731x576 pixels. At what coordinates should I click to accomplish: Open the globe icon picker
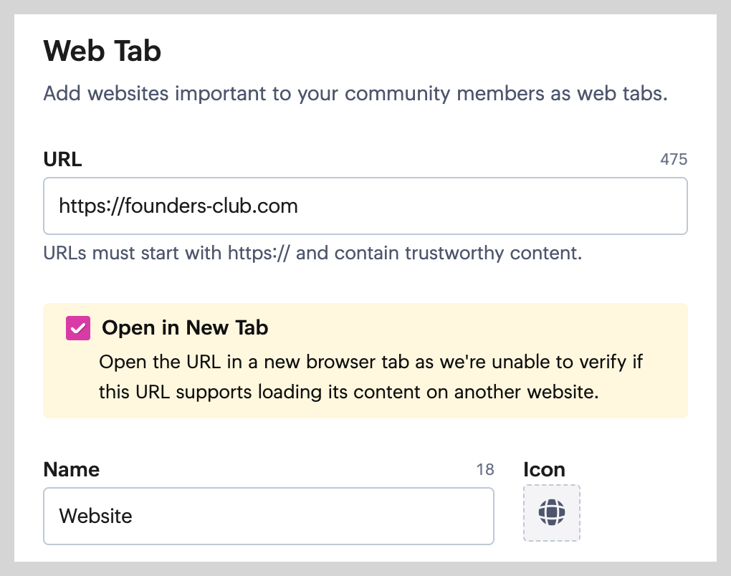[552, 513]
